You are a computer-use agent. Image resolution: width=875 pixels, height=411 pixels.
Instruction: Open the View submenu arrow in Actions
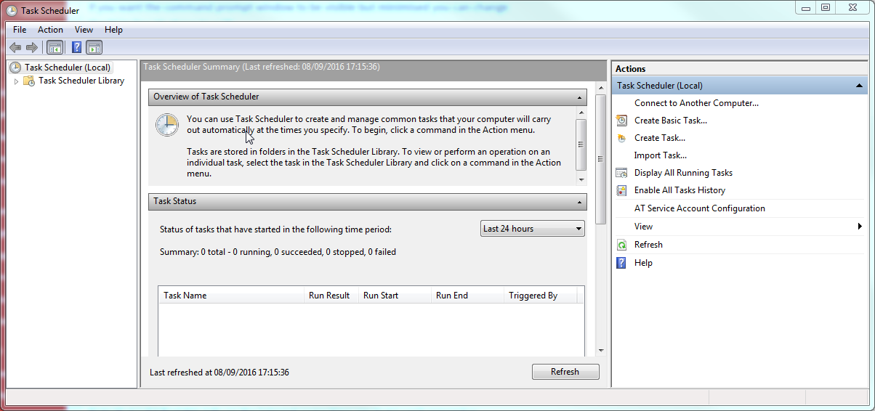tap(860, 227)
